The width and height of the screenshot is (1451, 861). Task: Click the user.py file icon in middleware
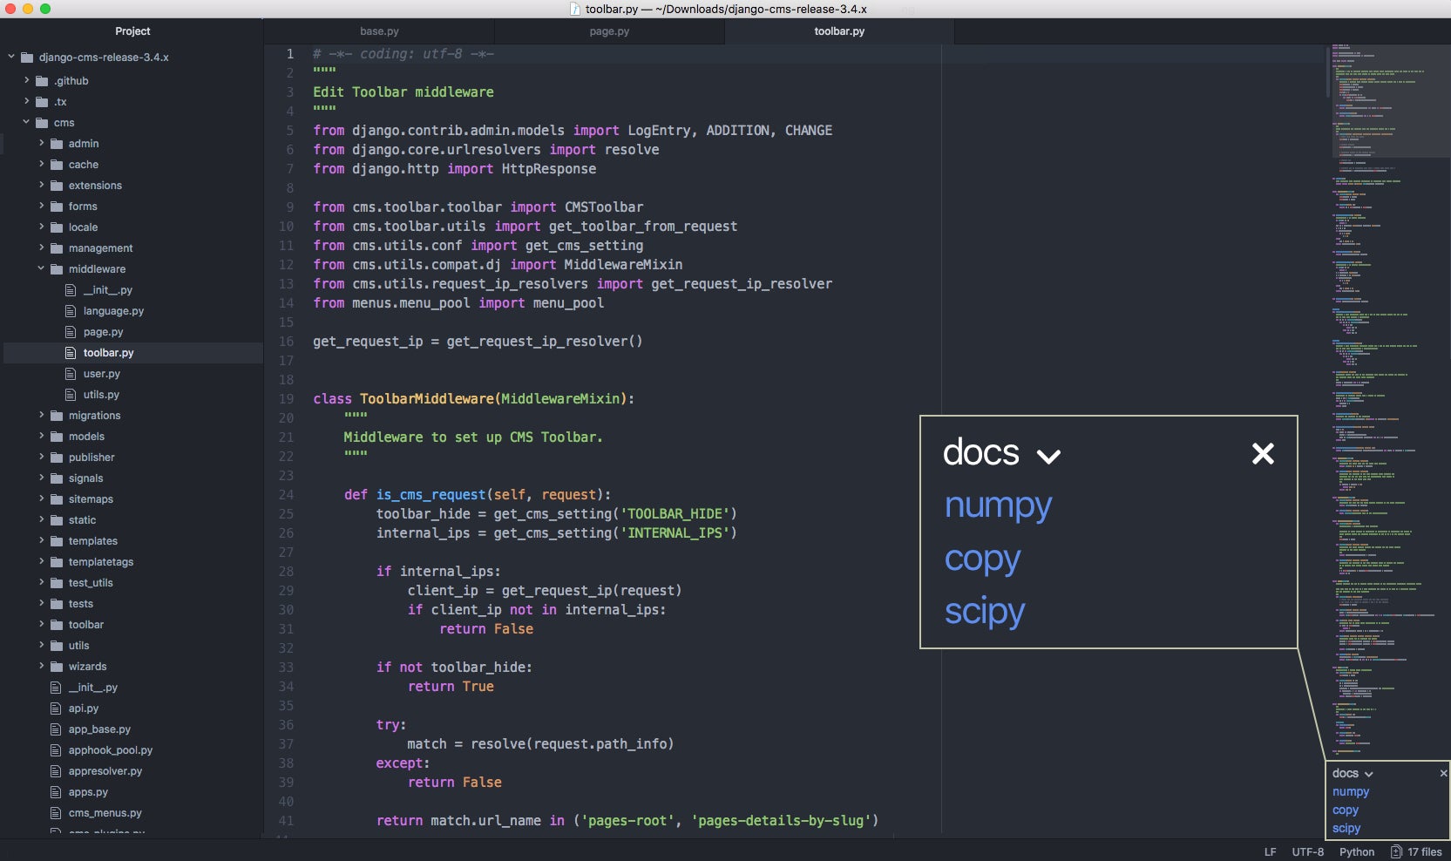click(71, 374)
